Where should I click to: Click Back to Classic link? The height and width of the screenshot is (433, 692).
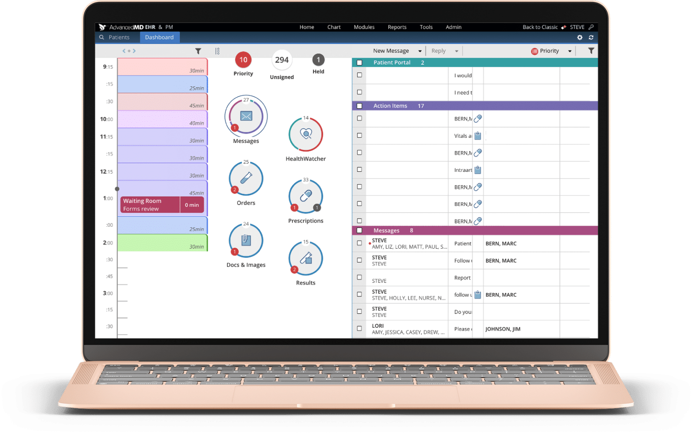point(540,27)
